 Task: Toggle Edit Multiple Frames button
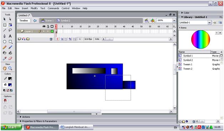coord(70,39)
